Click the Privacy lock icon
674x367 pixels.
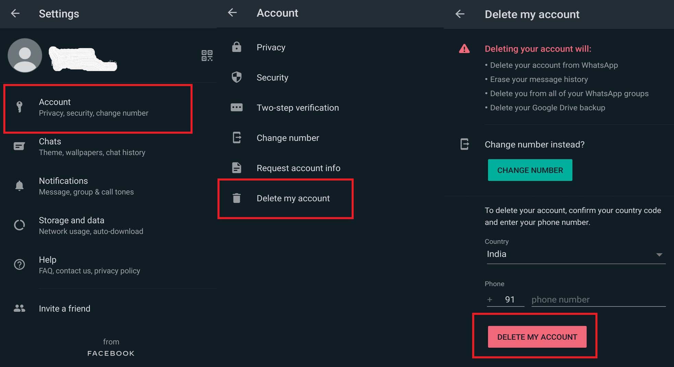pyautogui.click(x=237, y=47)
